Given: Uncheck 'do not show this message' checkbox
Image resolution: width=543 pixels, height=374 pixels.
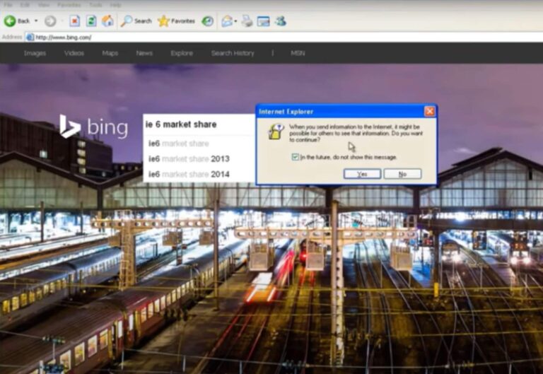Looking at the screenshot, I should (295, 157).
